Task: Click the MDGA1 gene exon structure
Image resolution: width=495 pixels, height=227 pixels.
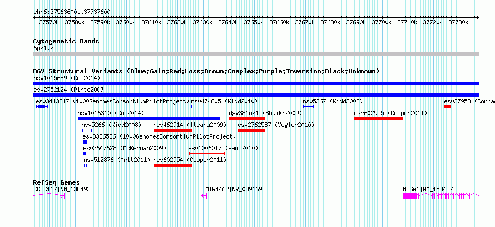Action: pyautogui.click(x=441, y=196)
